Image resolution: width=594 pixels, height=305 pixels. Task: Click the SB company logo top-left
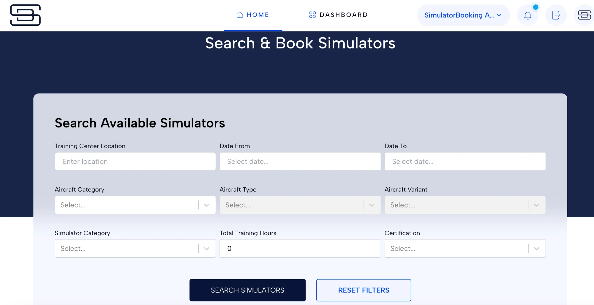point(26,15)
